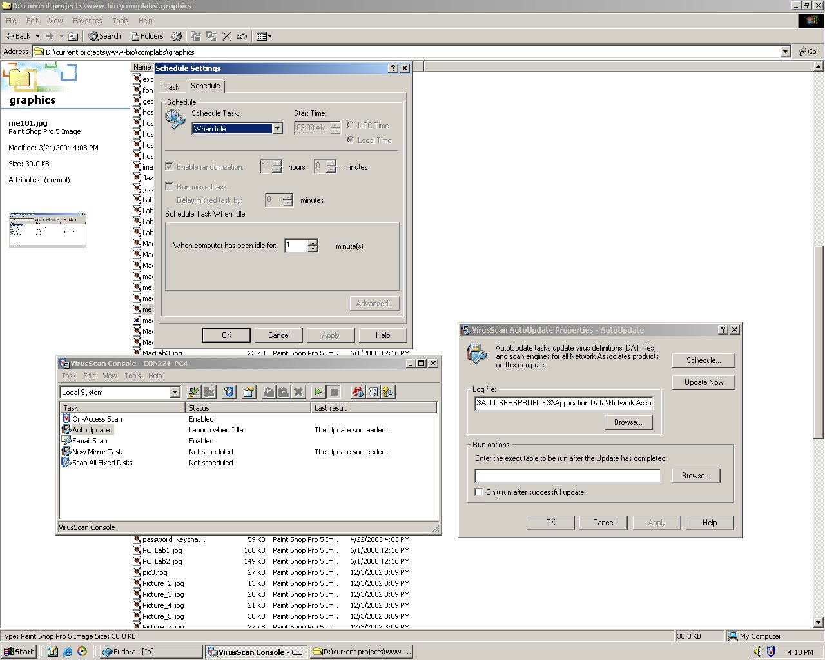Click the Delete task toolbar icon
The image size is (825, 660).
click(298, 392)
